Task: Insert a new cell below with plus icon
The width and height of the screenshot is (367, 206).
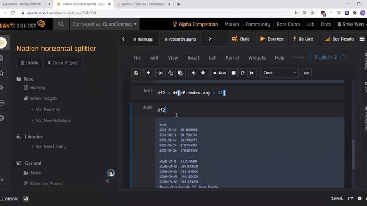Action: tap(148, 73)
